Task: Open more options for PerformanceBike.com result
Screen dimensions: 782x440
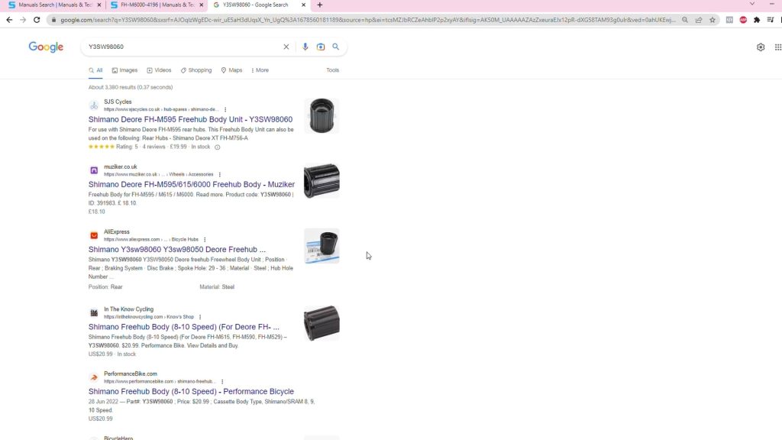Action: (x=222, y=382)
